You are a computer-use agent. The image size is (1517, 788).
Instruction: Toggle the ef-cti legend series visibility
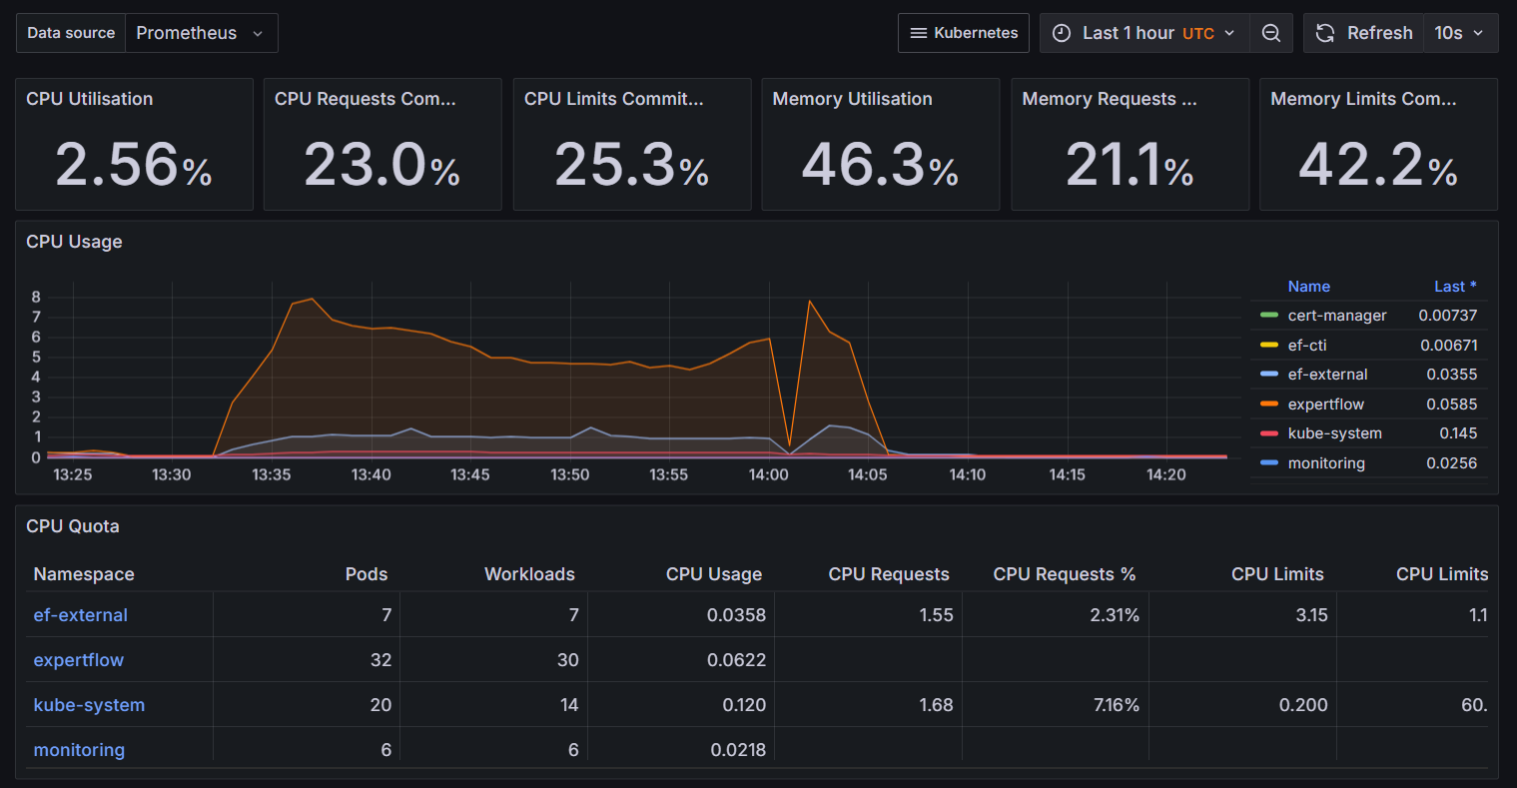click(1306, 346)
